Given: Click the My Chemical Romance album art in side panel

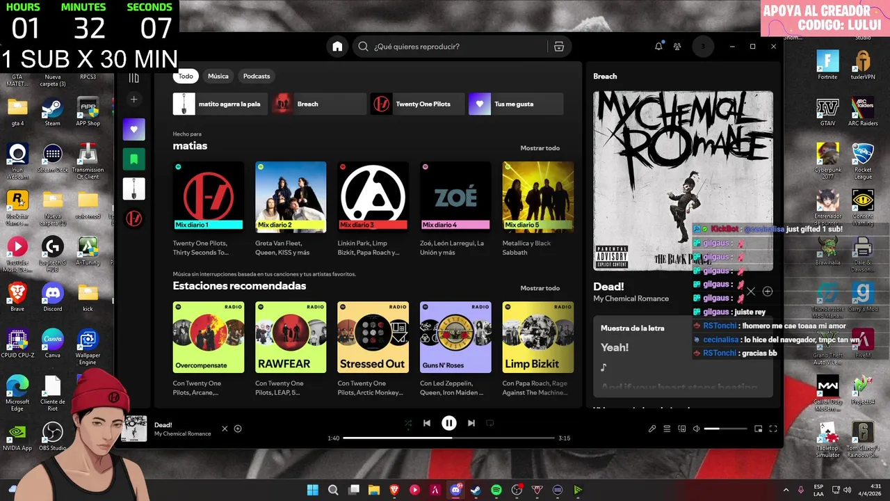Looking at the screenshot, I should click(683, 181).
